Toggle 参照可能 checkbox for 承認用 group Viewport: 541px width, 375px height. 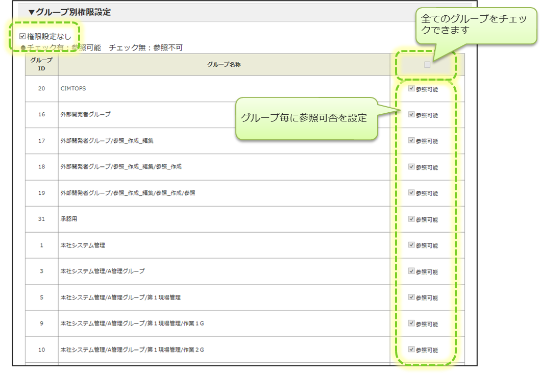[x=411, y=219]
